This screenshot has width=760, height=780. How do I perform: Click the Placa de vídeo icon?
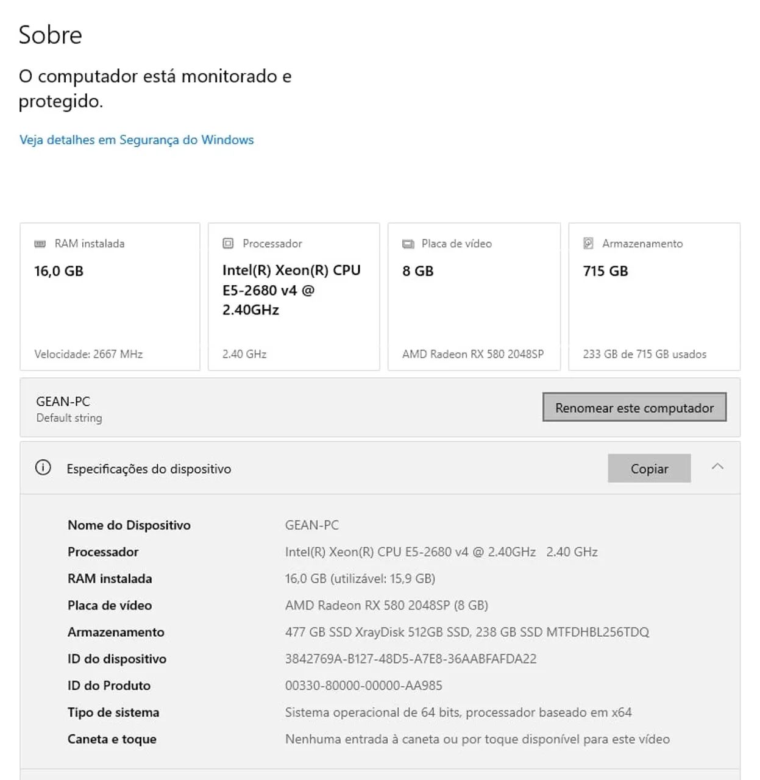click(x=408, y=244)
